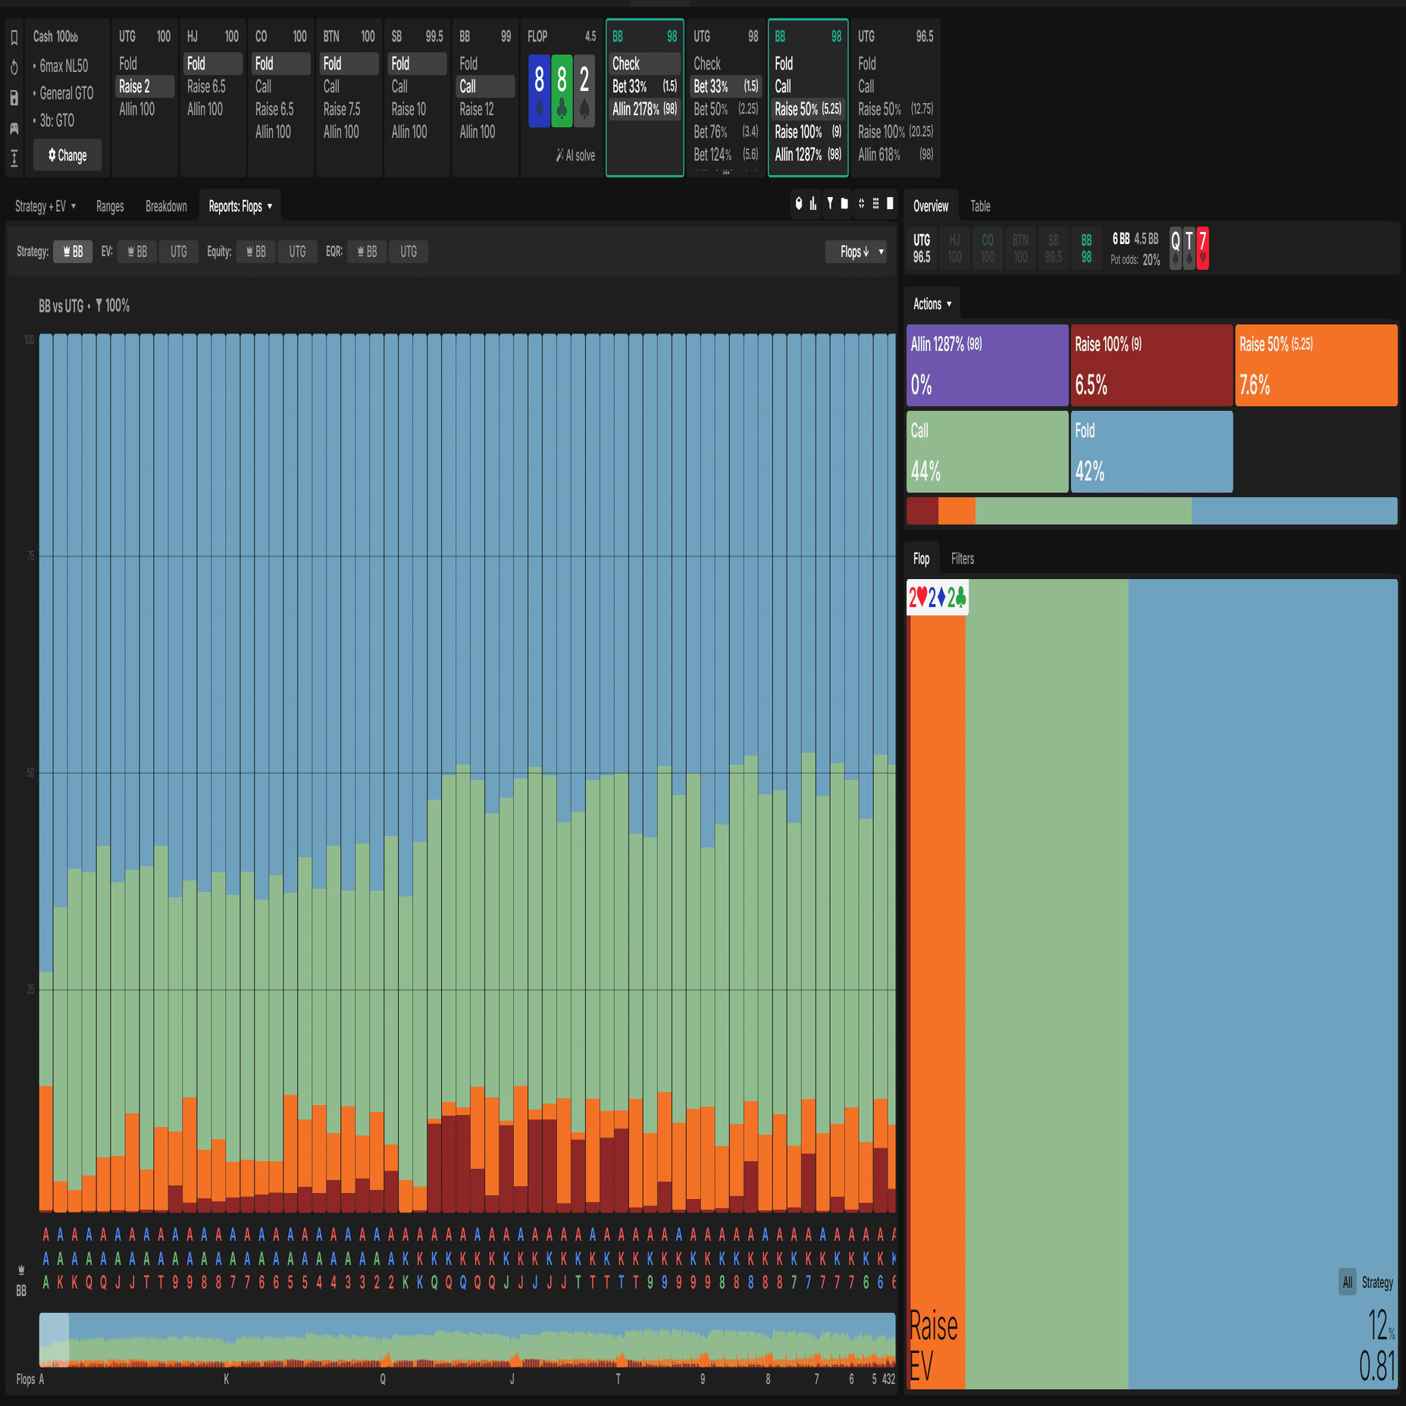
Task: Select the grid layout icon in toolbar
Action: coord(875,203)
